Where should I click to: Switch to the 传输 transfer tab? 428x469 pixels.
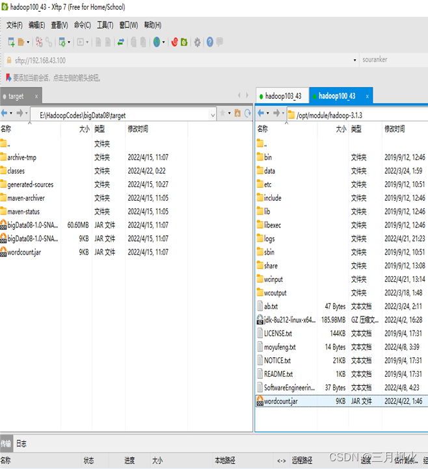[x=6, y=444]
